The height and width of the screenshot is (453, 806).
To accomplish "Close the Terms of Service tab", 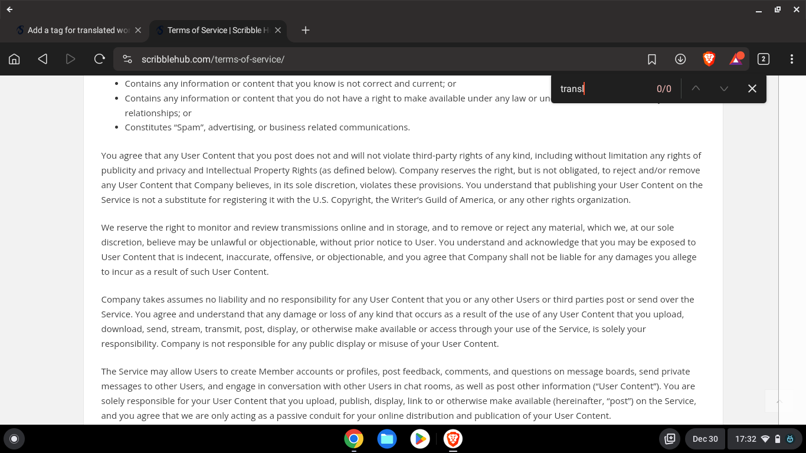I will pyautogui.click(x=278, y=30).
